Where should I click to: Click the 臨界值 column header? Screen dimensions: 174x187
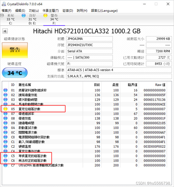129,85
